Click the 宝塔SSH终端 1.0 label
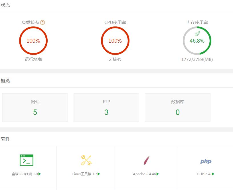The height and width of the screenshot is (190, 233). (x=25, y=174)
